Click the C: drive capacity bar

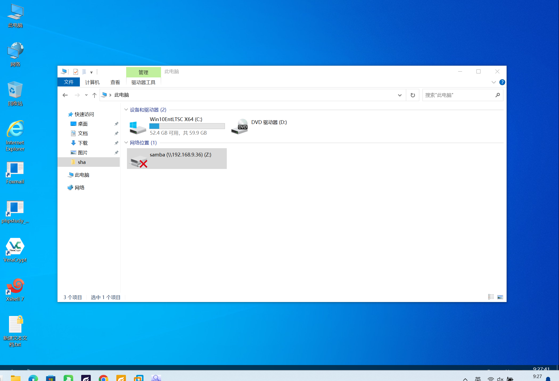point(187,126)
